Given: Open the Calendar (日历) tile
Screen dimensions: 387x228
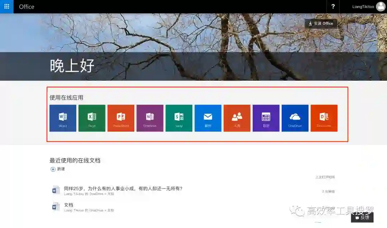Looking at the screenshot, I should pyautogui.click(x=266, y=118).
